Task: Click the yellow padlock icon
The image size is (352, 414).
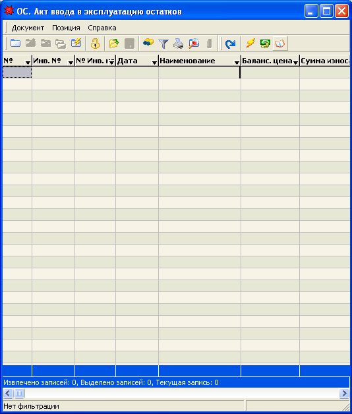Action: click(96, 44)
